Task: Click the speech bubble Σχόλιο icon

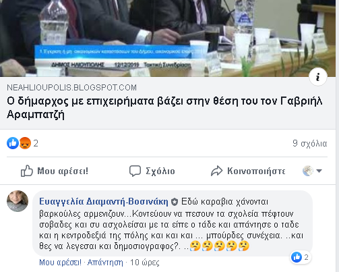Action: [x=135, y=171]
